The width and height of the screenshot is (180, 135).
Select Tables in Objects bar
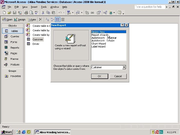click(x=13, y=31)
